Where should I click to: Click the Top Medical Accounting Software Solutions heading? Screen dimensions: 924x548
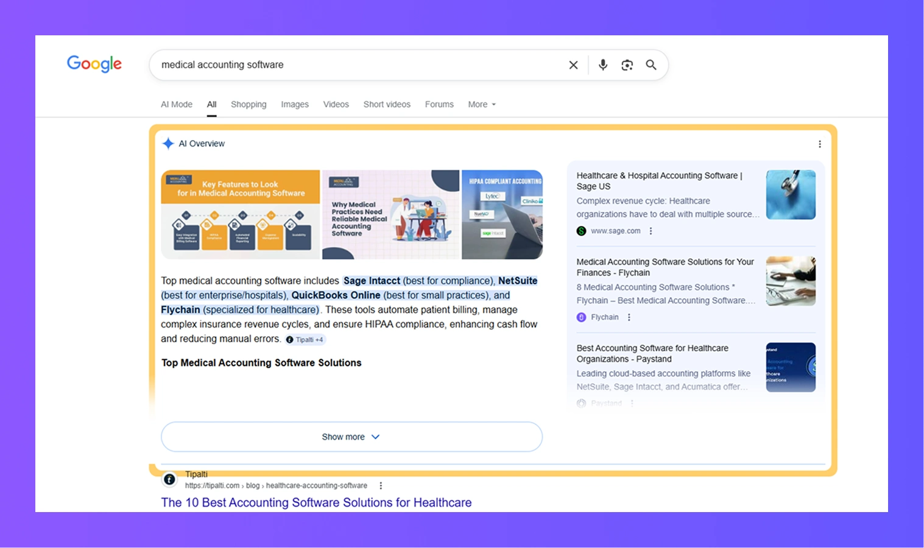pyautogui.click(x=261, y=363)
